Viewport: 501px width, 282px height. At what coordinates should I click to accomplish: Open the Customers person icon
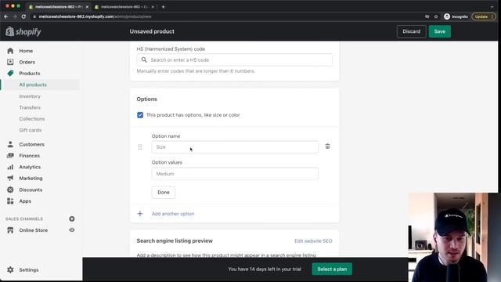pos(10,144)
